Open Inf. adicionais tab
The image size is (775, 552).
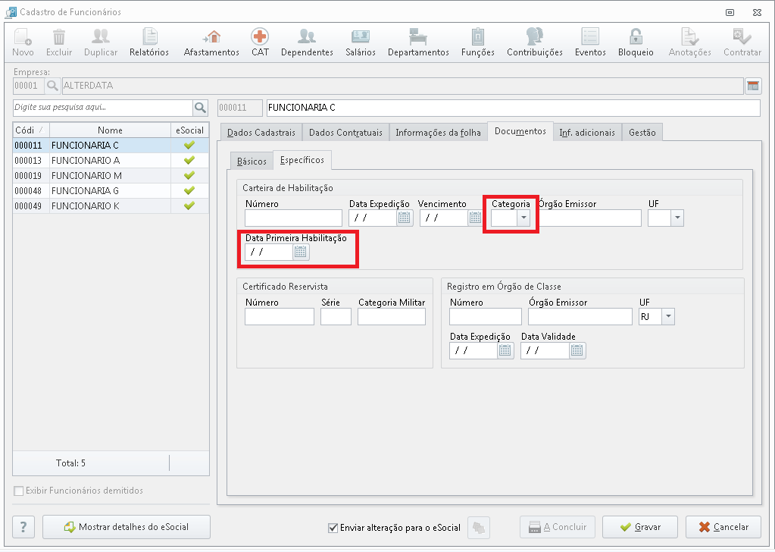(x=587, y=133)
